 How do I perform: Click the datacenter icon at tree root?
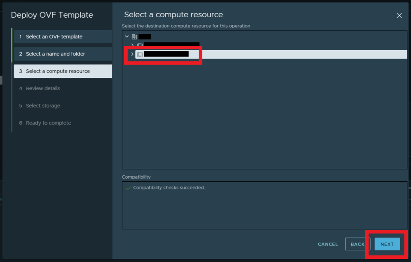pyautogui.click(x=134, y=37)
